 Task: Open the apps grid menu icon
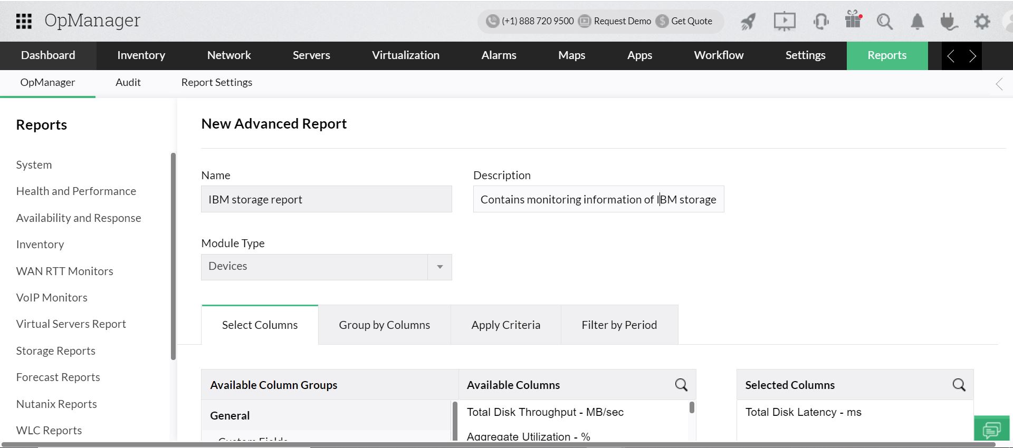[x=24, y=21]
